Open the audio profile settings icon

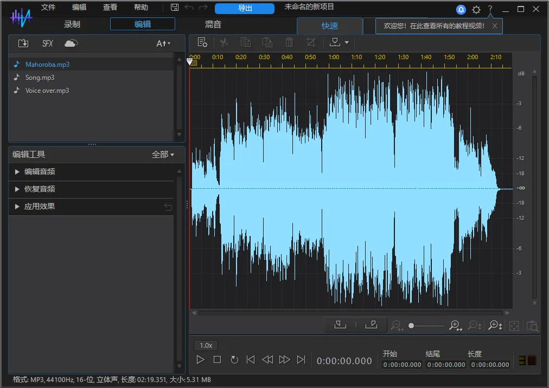pos(203,42)
